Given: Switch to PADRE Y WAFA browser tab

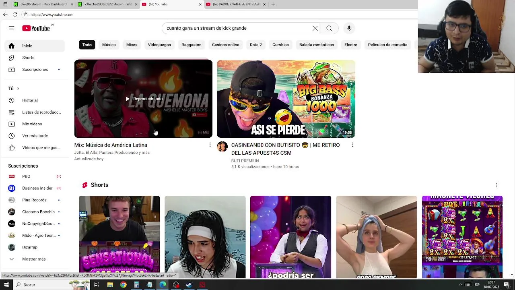Looking at the screenshot, I should click(x=236, y=4).
